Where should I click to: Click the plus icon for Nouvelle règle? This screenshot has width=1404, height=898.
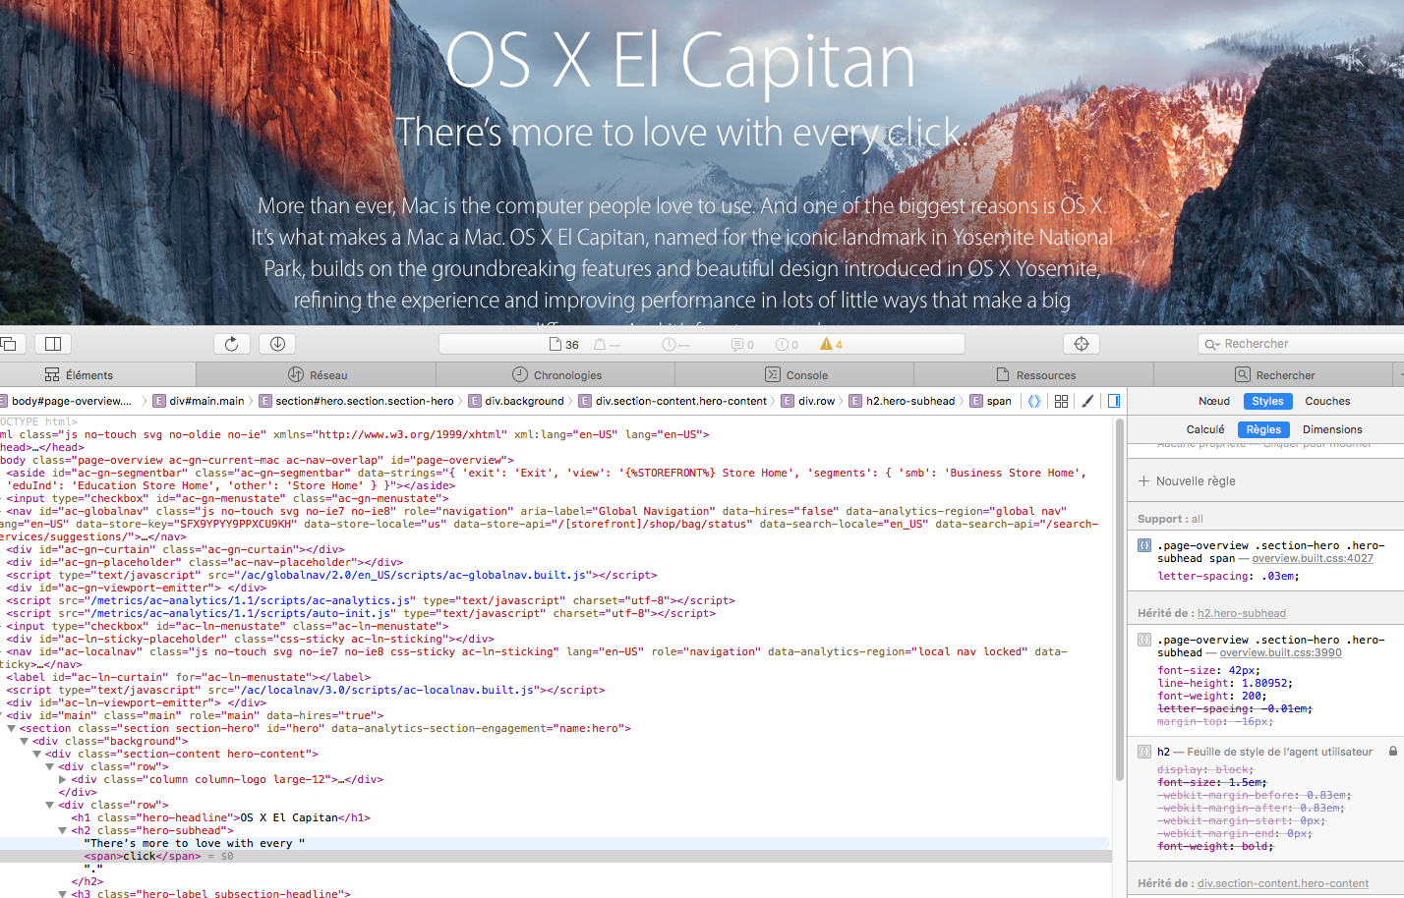click(1143, 481)
